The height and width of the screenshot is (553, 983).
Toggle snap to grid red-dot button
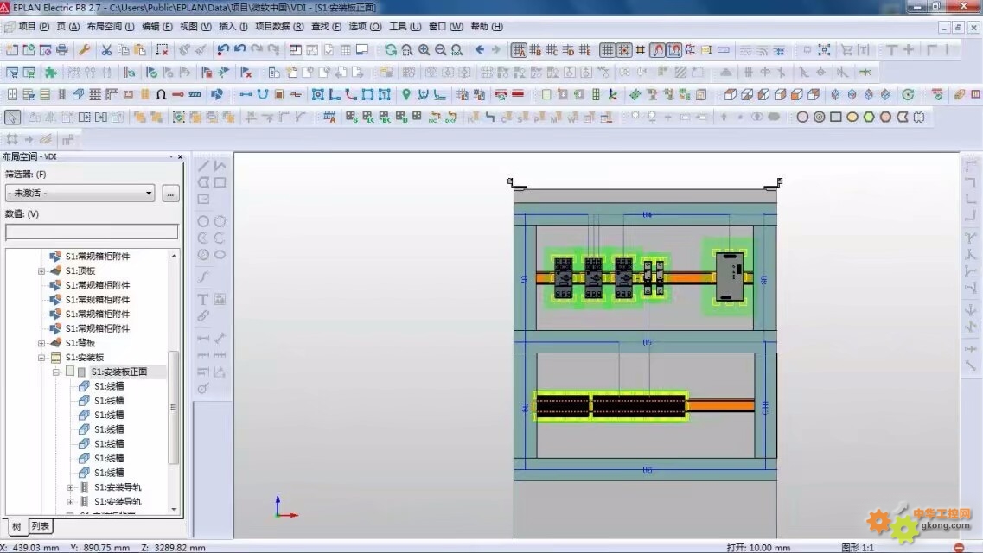click(624, 49)
